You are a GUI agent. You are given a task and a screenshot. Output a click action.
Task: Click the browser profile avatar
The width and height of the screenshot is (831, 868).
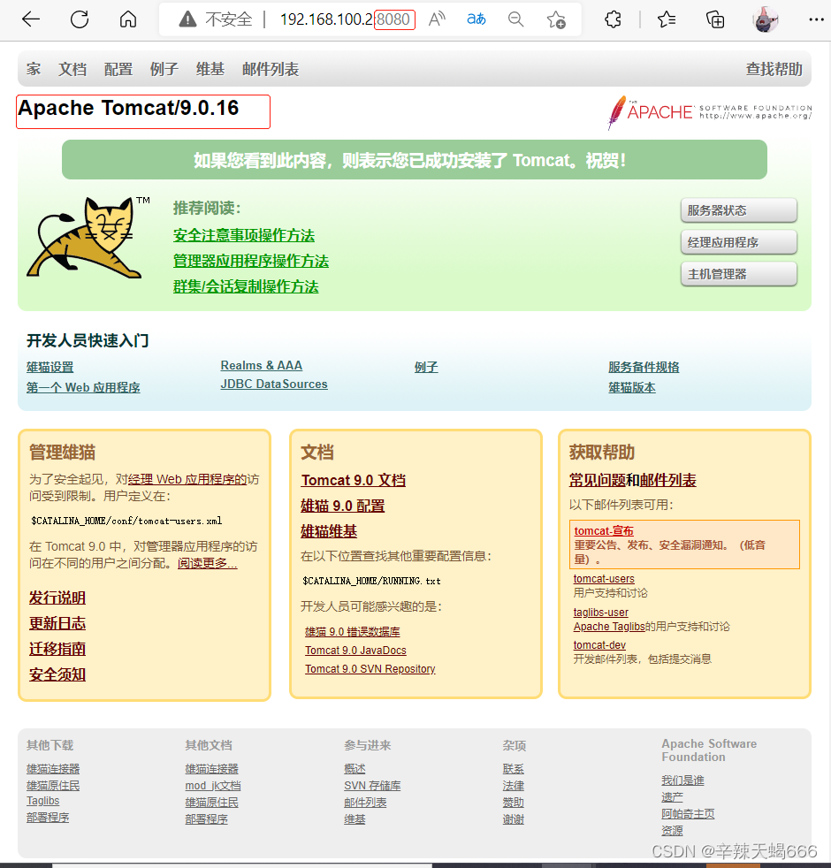point(765,19)
